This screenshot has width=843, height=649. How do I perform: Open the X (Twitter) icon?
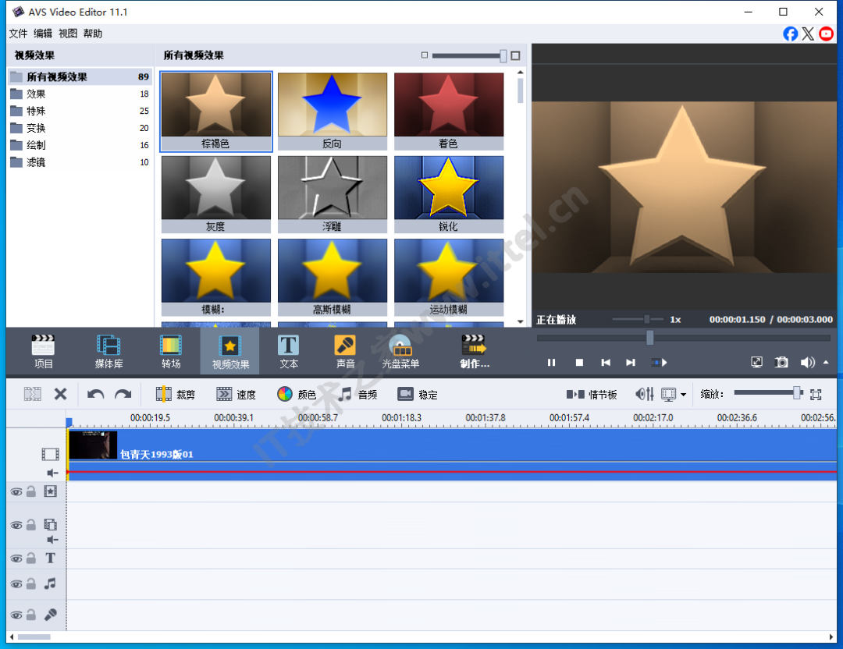coord(808,34)
